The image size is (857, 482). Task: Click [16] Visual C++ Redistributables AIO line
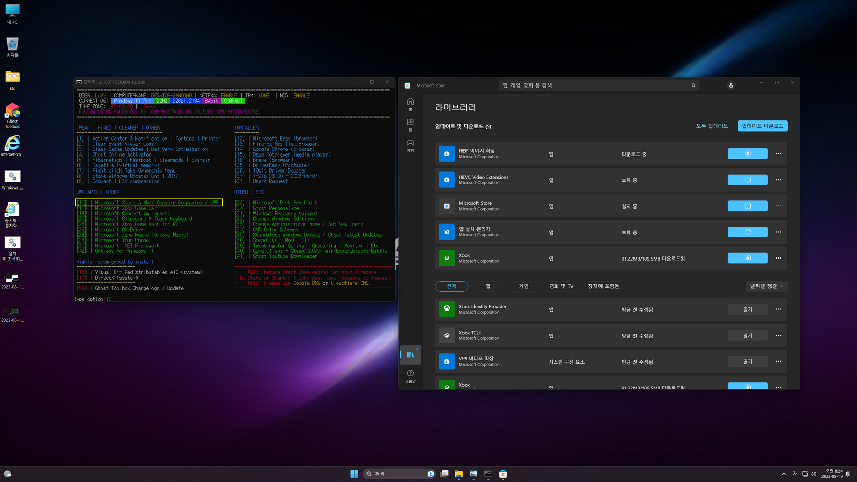click(x=140, y=272)
